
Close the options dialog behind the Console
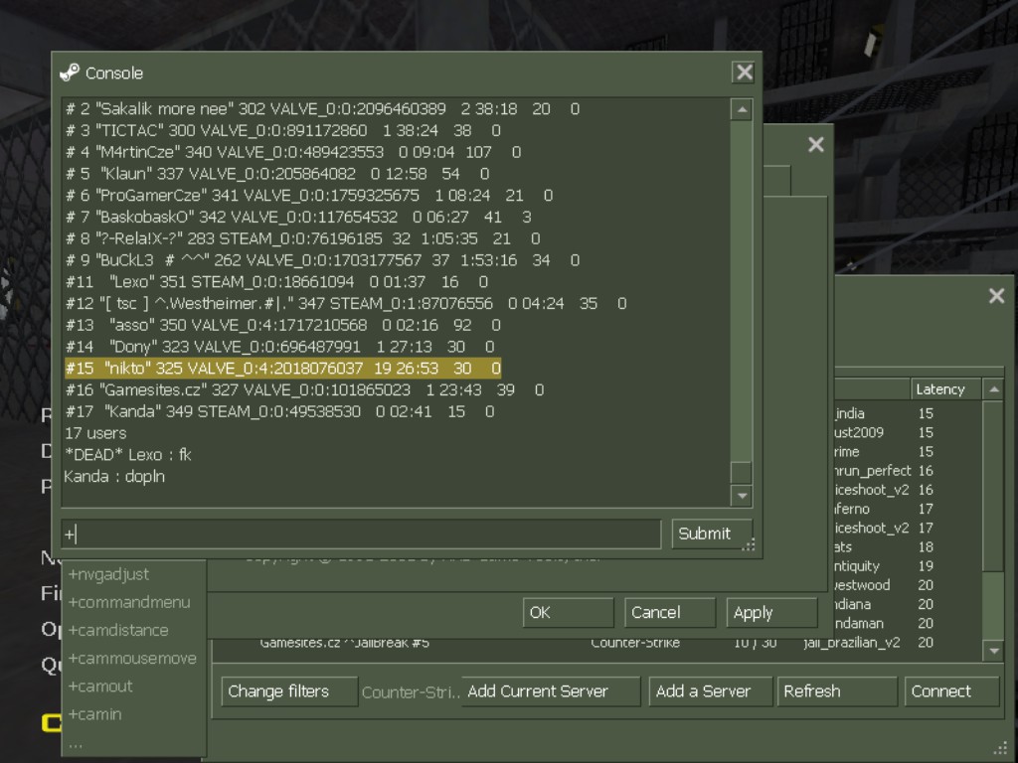(815, 144)
